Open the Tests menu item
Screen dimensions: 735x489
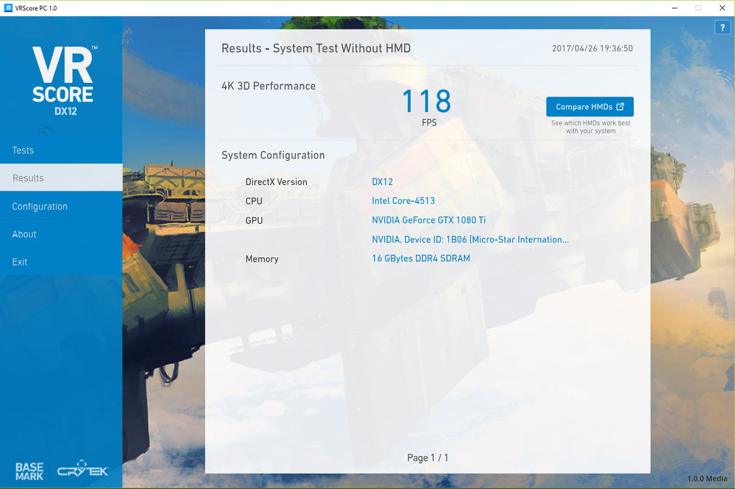(x=61, y=150)
